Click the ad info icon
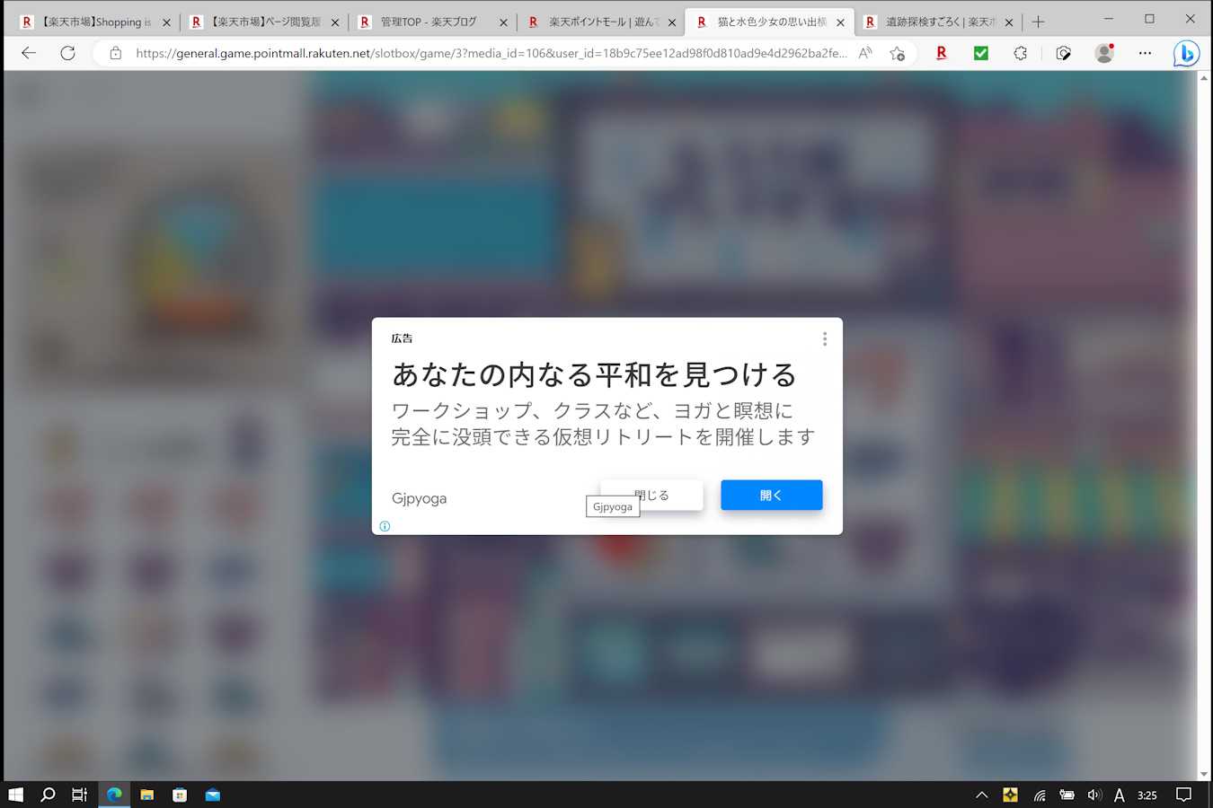1213x808 pixels. pos(385,526)
